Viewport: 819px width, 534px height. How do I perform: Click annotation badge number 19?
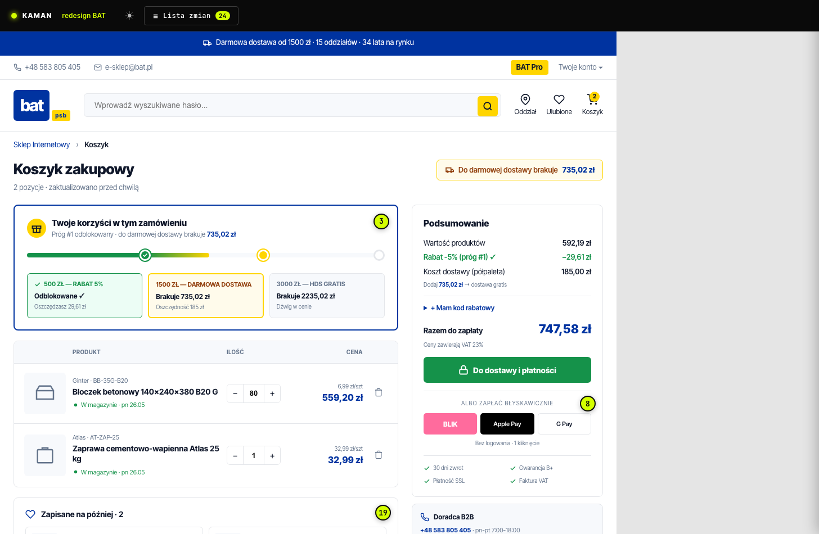click(x=383, y=513)
